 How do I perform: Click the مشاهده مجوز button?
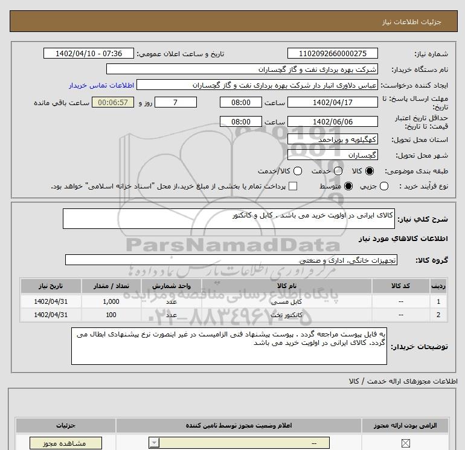click(66, 443)
